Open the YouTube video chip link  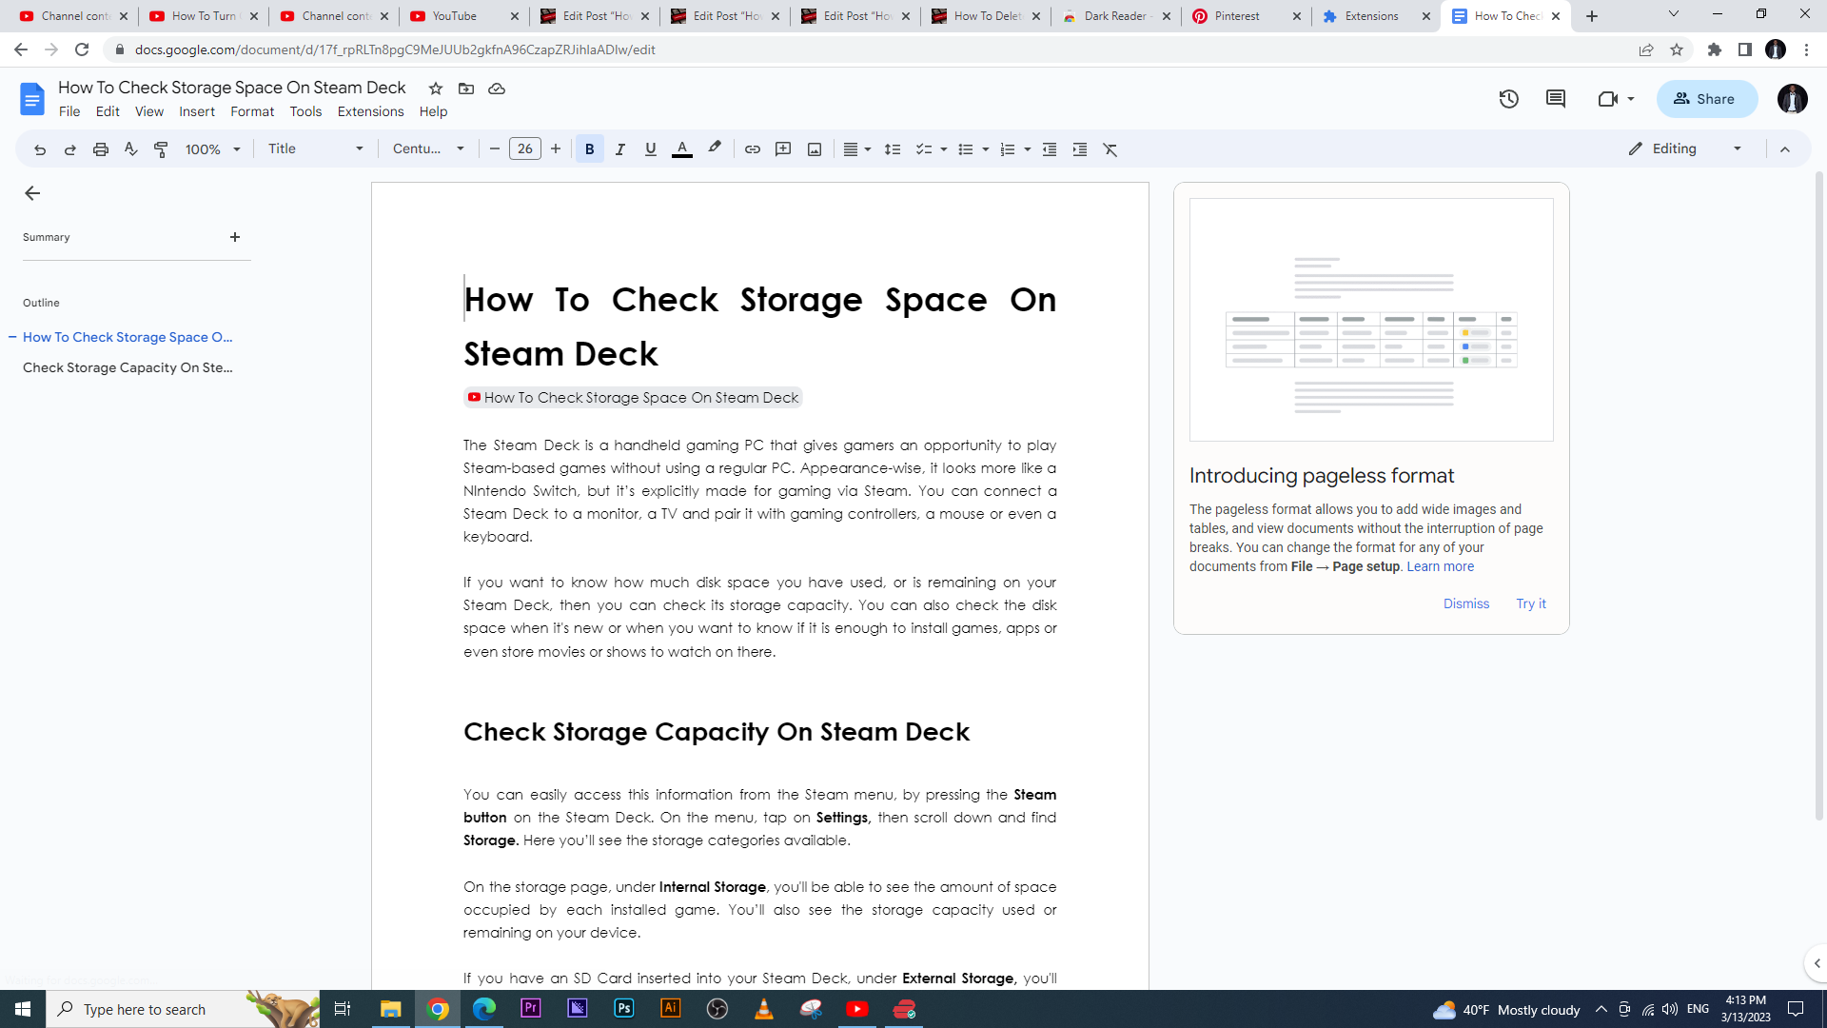click(633, 398)
